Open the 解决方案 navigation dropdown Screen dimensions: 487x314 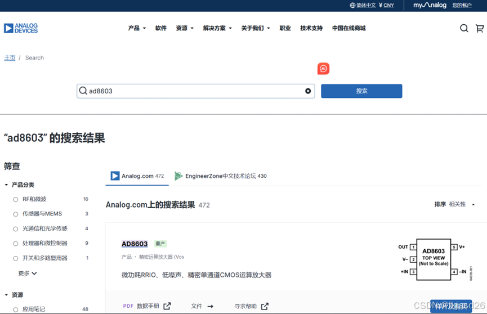point(217,28)
